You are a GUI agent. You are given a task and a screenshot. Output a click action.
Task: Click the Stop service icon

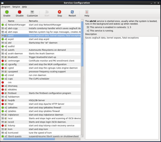(59, 12)
